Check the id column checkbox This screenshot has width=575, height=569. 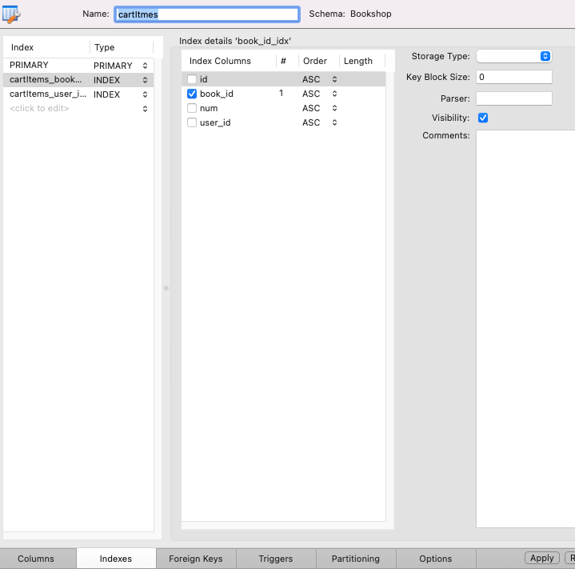[192, 79]
